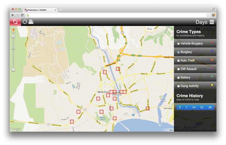Zoom in with the map plus button
This screenshot has height=145, width=226.
tap(13, 36)
